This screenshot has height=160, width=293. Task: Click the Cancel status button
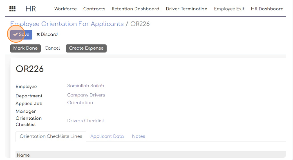52,48
